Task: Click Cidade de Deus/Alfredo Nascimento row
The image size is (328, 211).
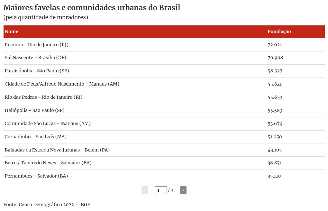Action: 62,84
